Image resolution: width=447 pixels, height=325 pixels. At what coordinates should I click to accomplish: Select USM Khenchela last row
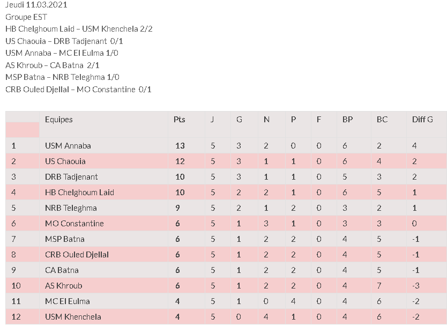[x=226, y=317]
